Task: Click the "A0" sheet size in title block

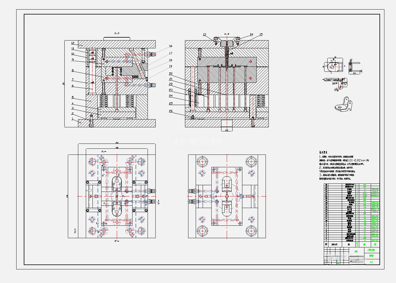Action: pos(371,262)
